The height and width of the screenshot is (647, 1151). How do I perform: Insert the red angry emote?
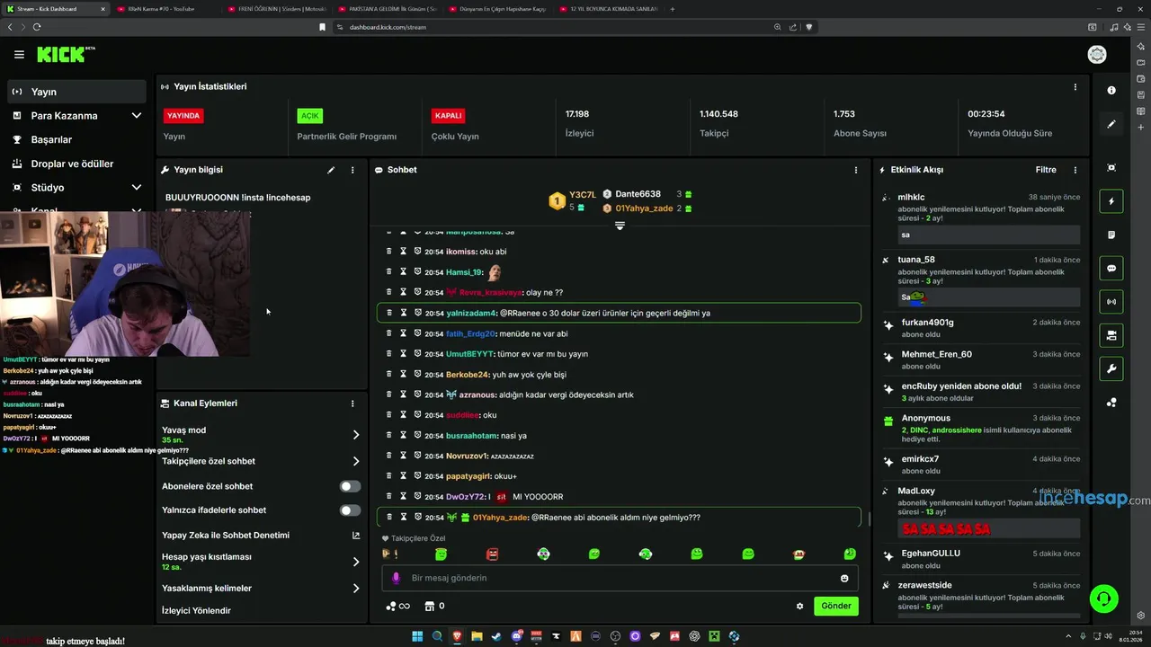pos(492,554)
